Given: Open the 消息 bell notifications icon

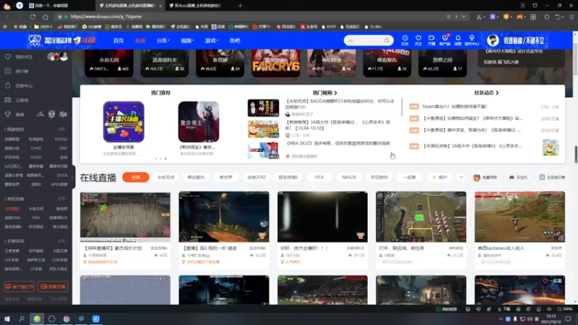Looking at the screenshot, I should point(458,40).
